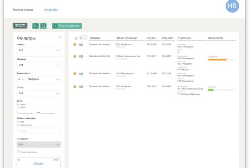The image size is (249, 168).
Task: Open the Выбрать probability dropdown
Action: coord(43,79)
